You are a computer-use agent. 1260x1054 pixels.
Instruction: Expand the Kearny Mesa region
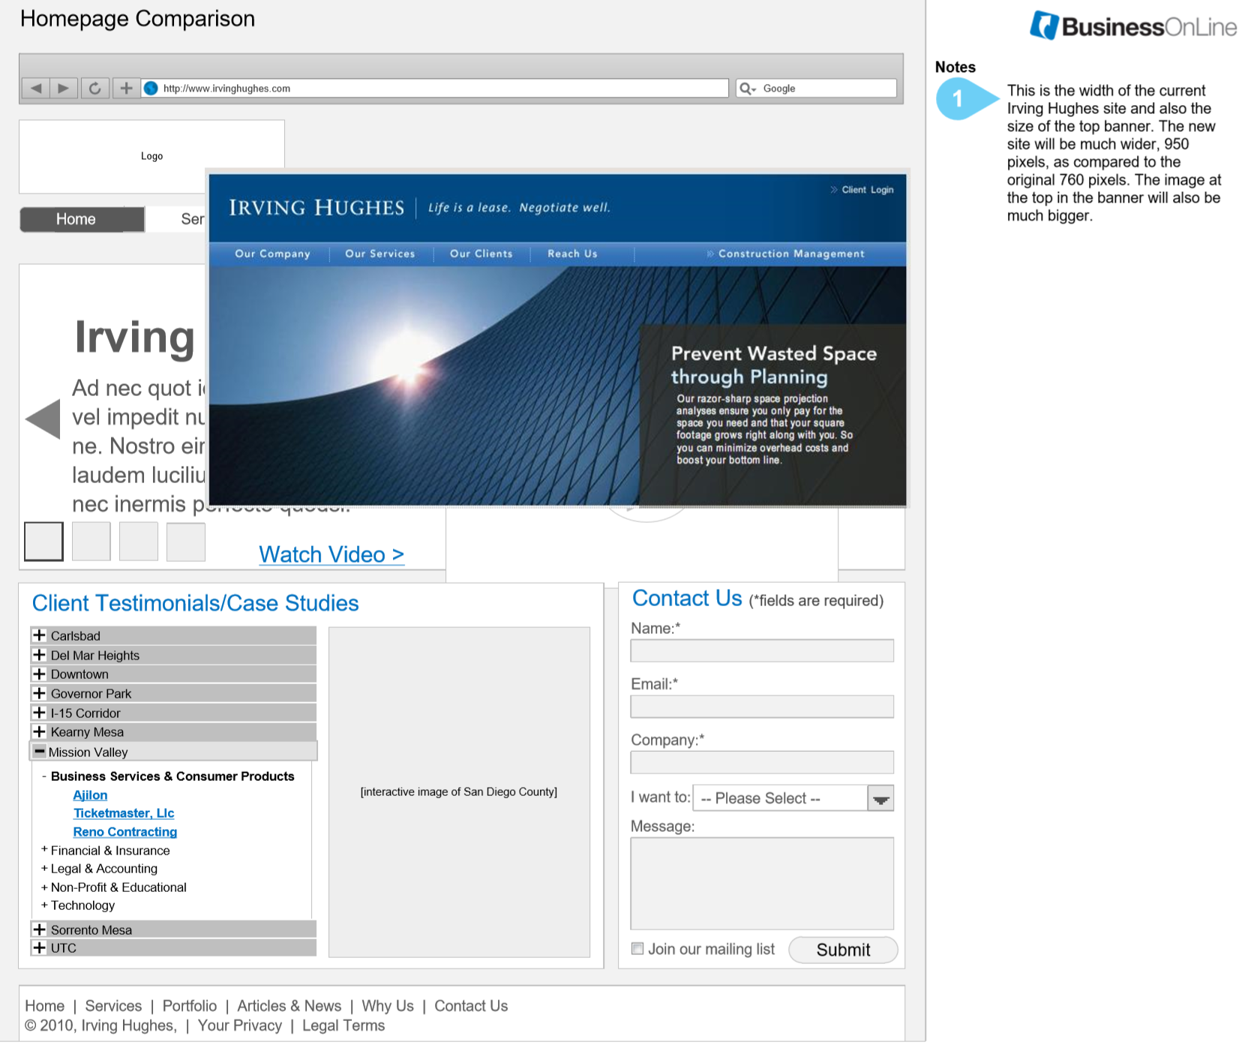coord(173,731)
